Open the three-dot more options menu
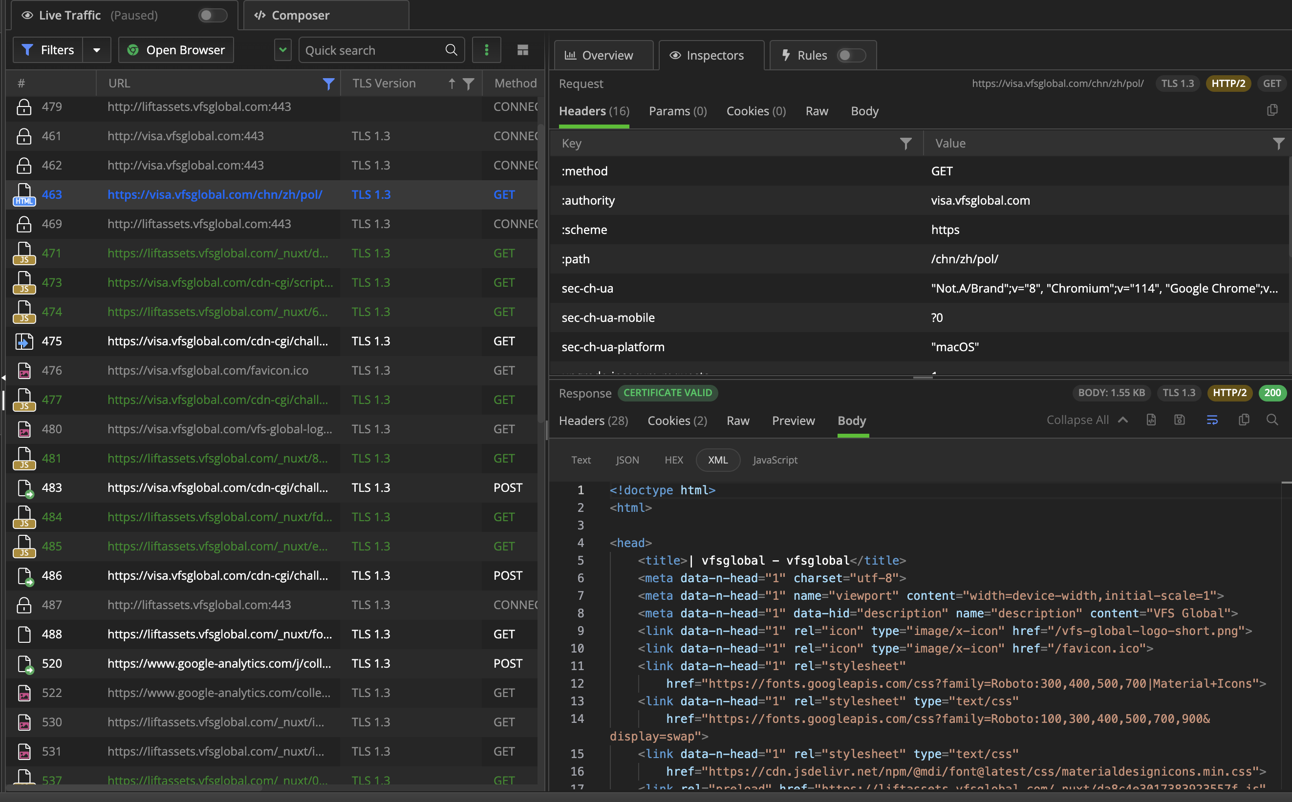The image size is (1292, 802). tap(486, 50)
